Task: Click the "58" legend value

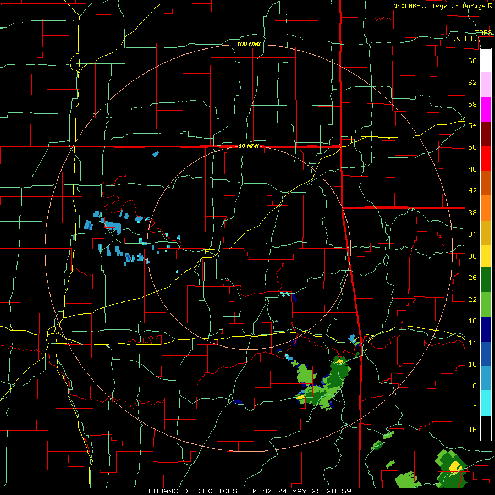Action: pos(472,104)
